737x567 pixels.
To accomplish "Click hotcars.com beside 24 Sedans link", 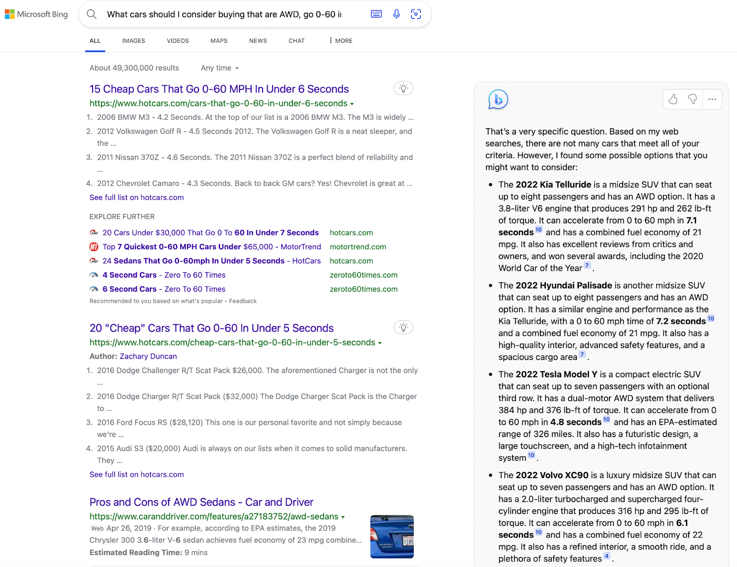I will click(351, 261).
